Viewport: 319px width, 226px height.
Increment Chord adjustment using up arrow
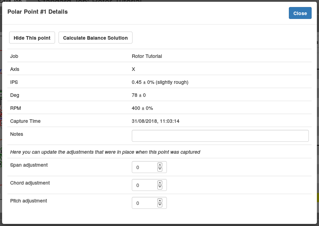160,183
